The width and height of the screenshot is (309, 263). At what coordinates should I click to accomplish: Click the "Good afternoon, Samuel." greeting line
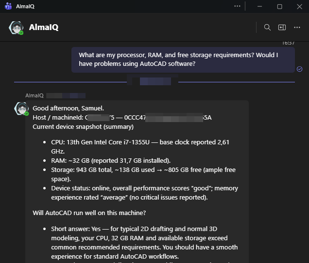(69, 108)
